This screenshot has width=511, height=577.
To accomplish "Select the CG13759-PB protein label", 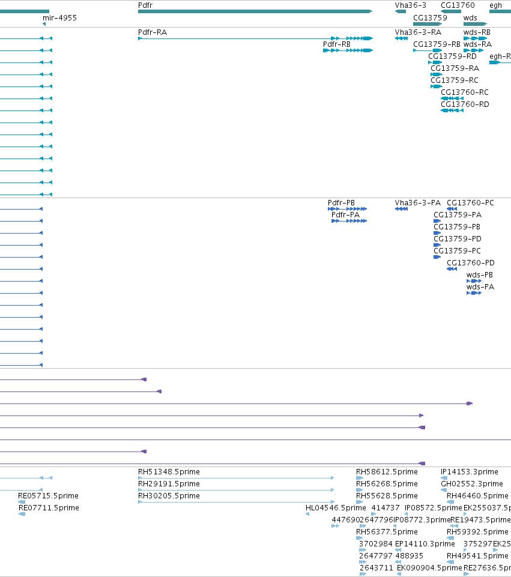I will (456, 227).
